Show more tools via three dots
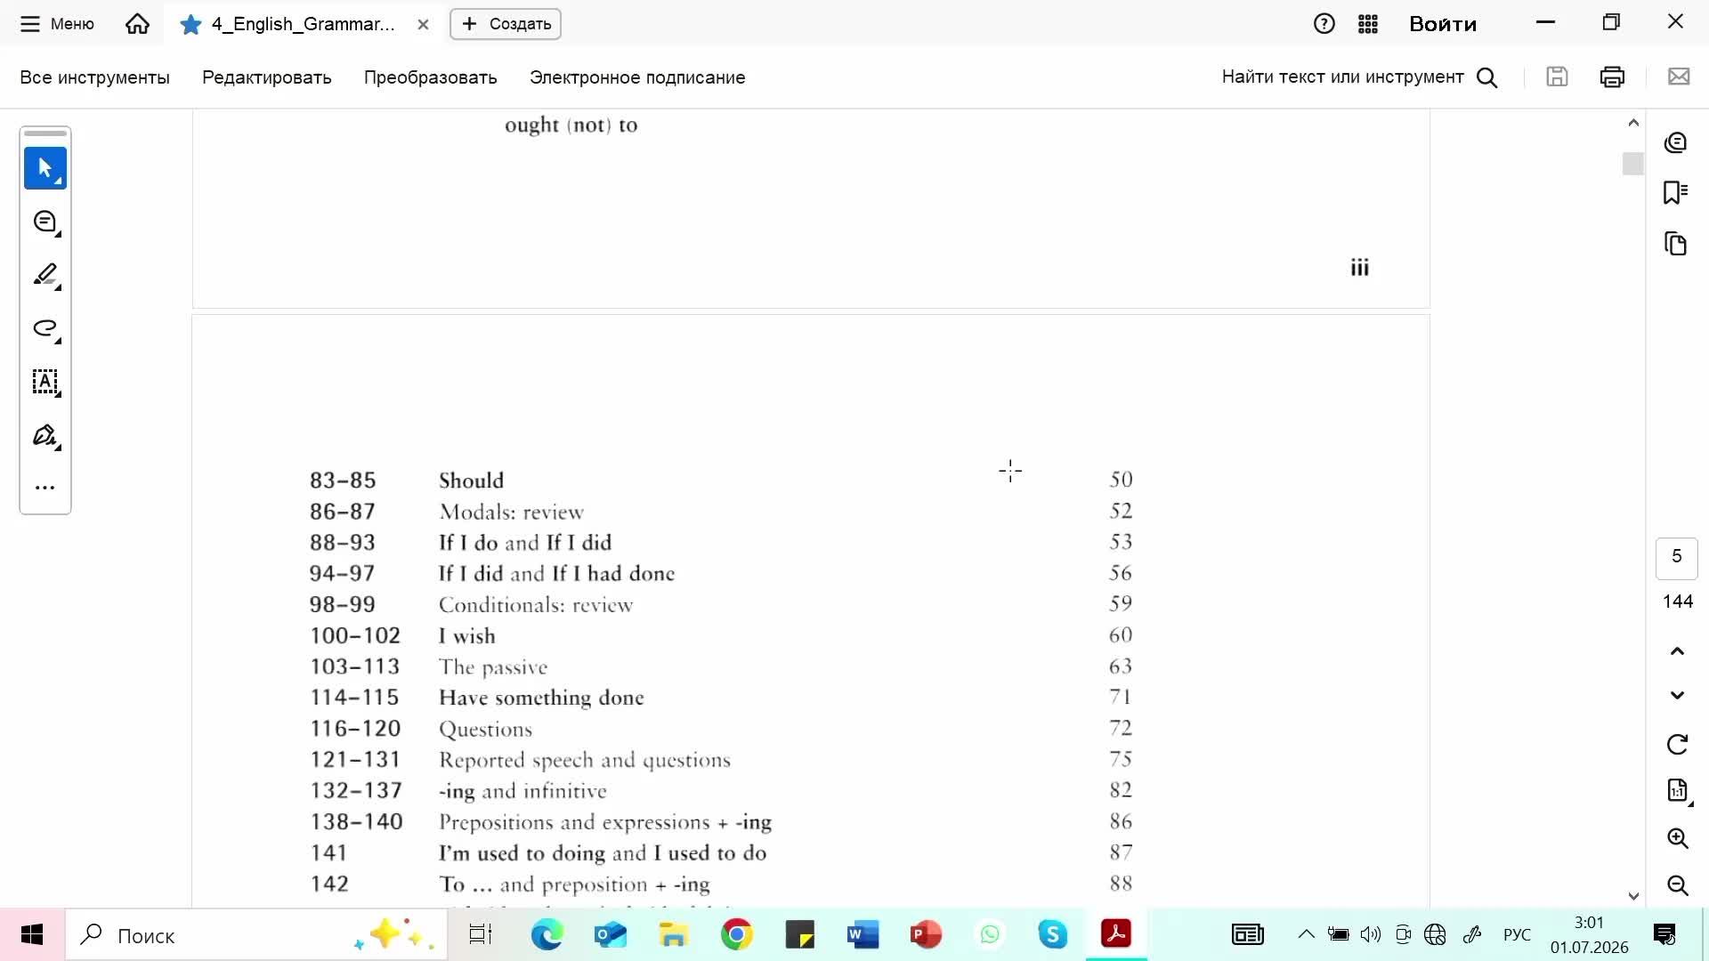The width and height of the screenshot is (1709, 961). 45,488
